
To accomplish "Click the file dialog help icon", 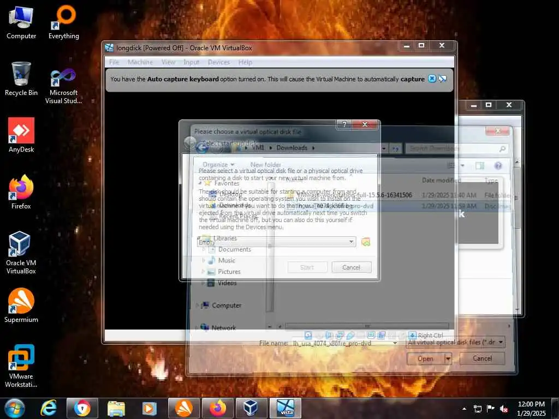I will coord(498,166).
